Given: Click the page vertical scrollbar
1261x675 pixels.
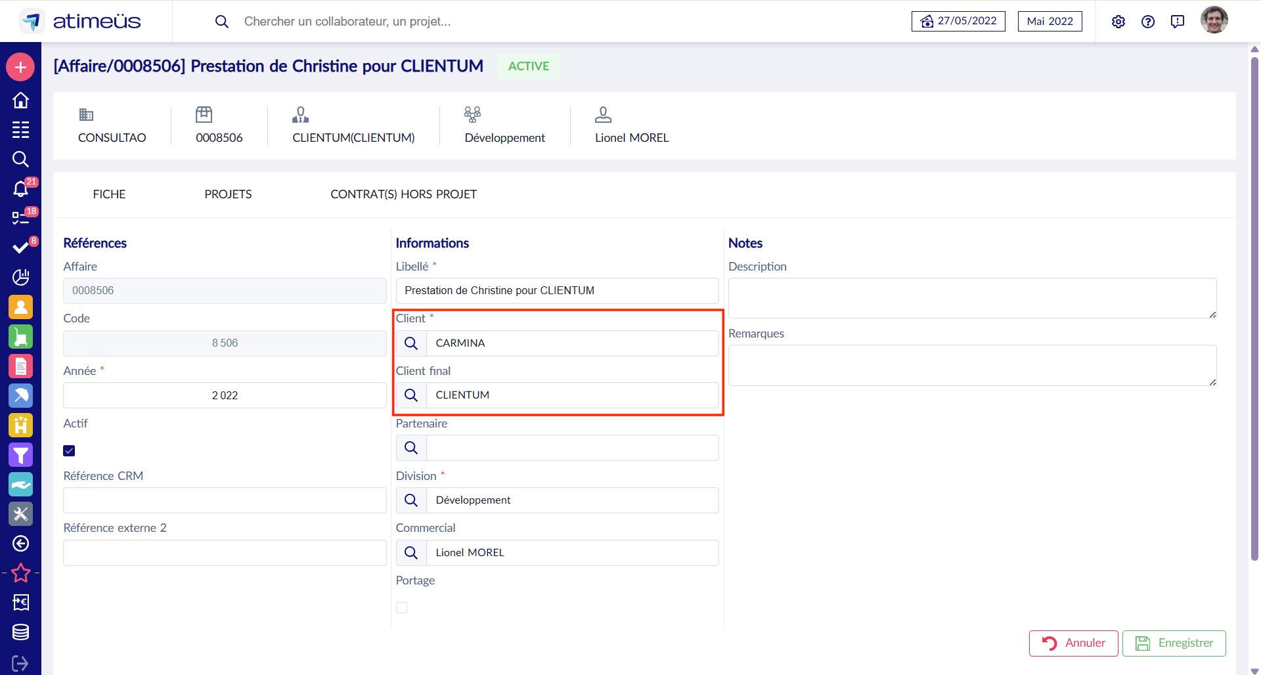Looking at the screenshot, I should pos(1254,309).
